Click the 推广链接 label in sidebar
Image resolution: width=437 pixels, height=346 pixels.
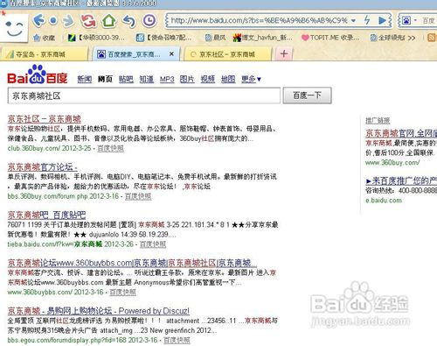[x=378, y=120]
